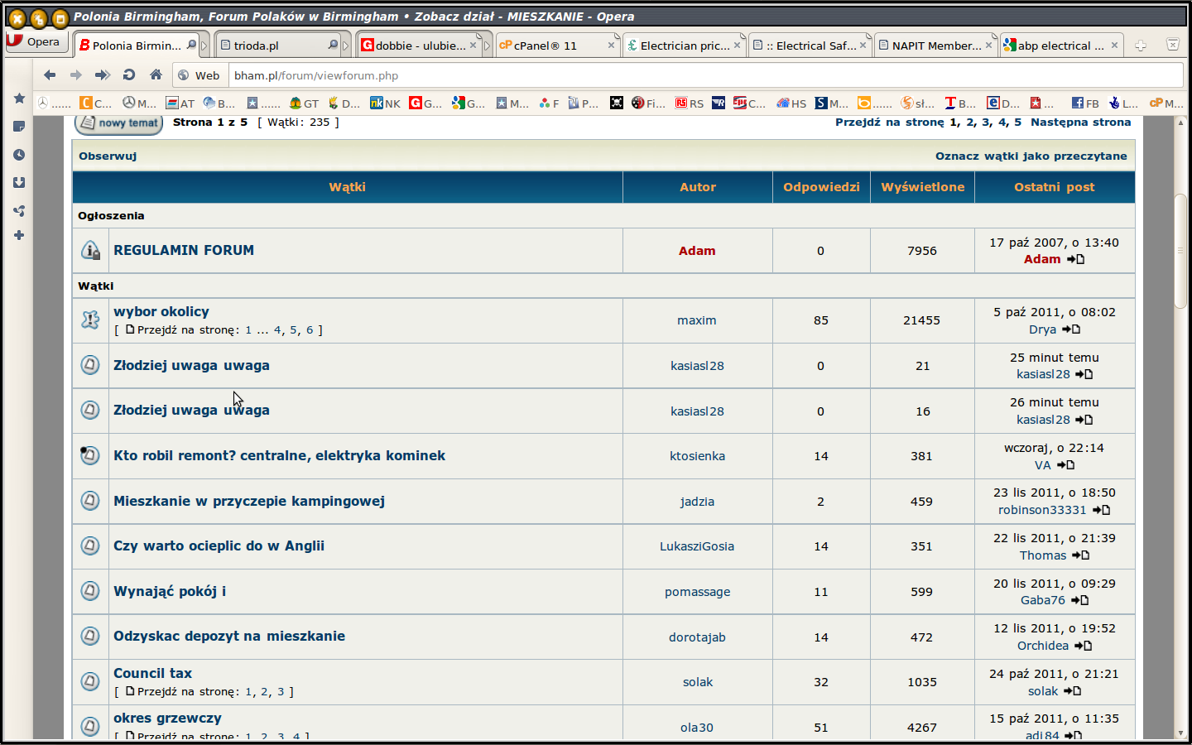Switch to the NAPIT Member tab
Image resolution: width=1192 pixels, height=745 pixels.
(x=930, y=46)
